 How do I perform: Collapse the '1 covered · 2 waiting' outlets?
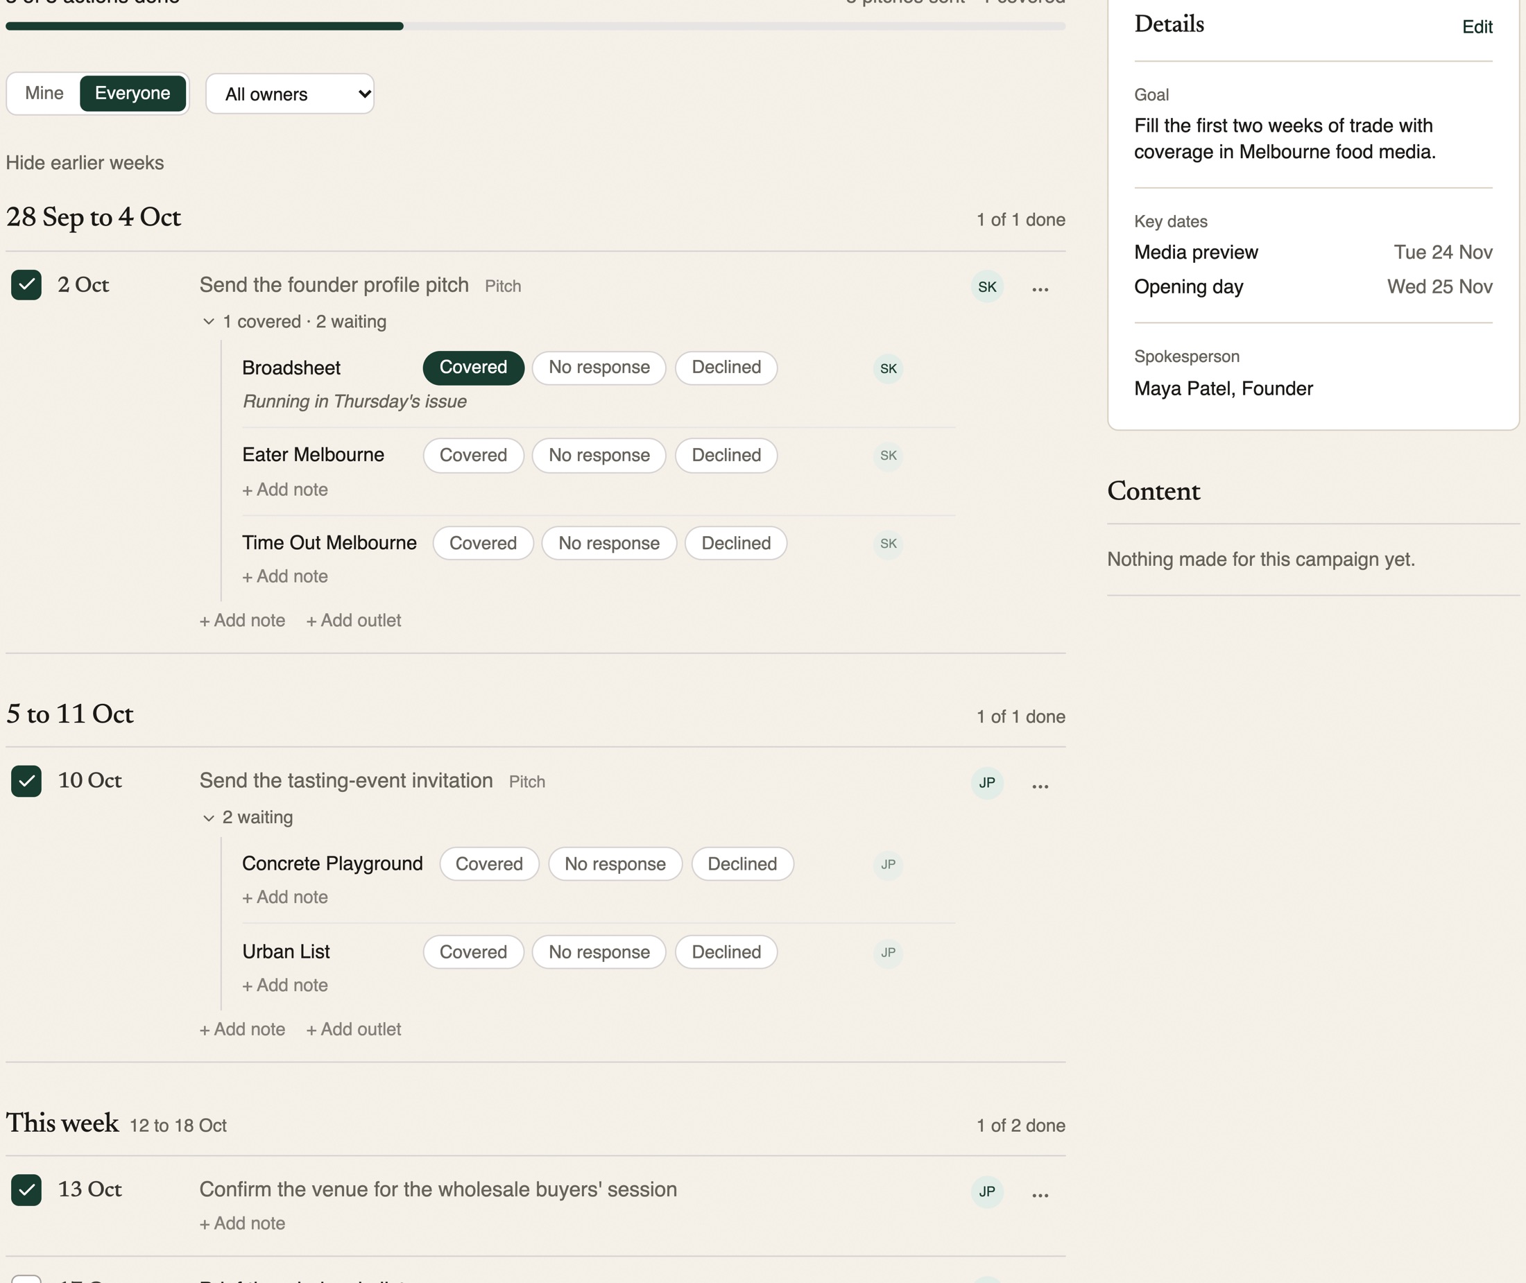point(295,322)
